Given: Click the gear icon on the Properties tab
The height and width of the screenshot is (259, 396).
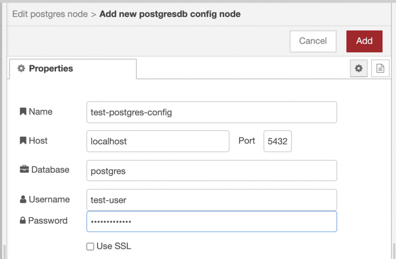Looking at the screenshot, I should [x=21, y=68].
